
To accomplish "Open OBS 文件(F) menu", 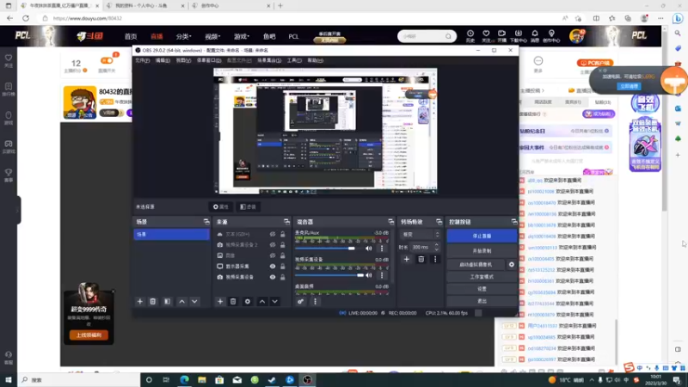I will coord(142,60).
